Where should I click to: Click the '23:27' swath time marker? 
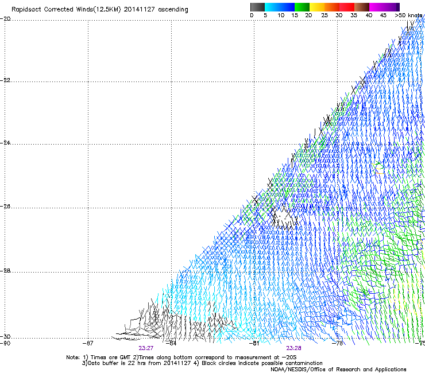tap(146, 348)
